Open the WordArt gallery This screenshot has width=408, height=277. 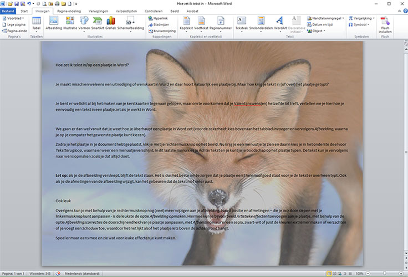(279, 23)
